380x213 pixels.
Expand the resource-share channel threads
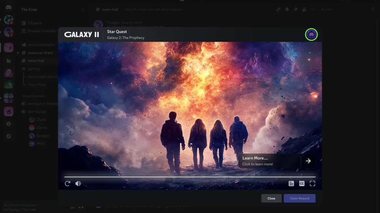coord(18,53)
